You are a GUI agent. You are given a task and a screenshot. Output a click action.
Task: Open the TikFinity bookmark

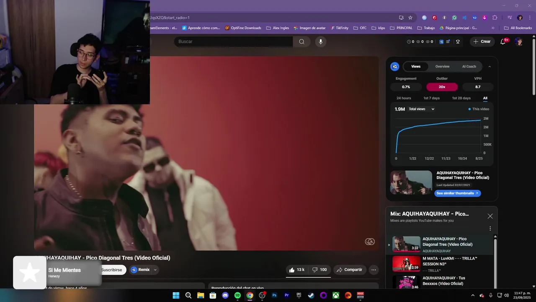click(339, 28)
